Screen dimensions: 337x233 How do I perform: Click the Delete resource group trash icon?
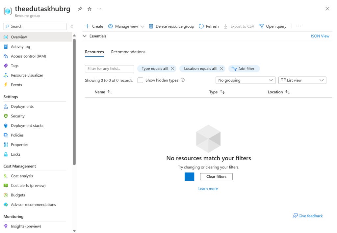(151, 26)
